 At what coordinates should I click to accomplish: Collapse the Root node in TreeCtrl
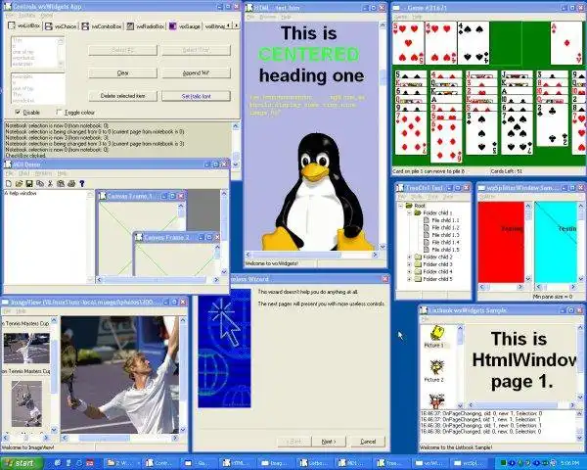(x=400, y=206)
